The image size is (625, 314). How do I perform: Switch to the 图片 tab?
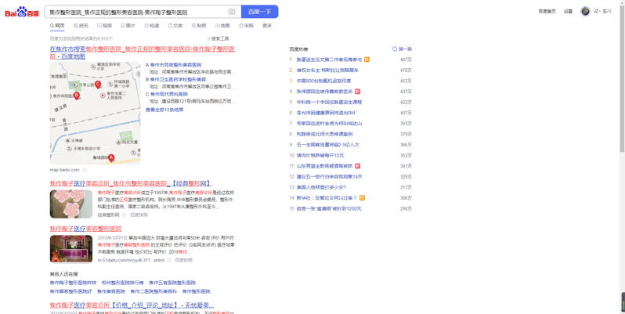coord(128,26)
